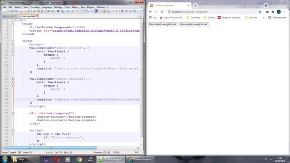Collapse the cust-component div fold on line 28
Viewport: 290px width, 163px height.
13,113
